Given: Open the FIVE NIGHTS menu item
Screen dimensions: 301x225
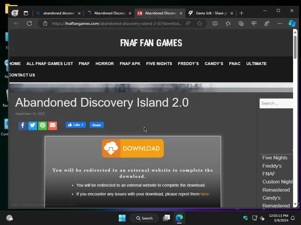Looking at the screenshot, I should [x=159, y=64].
